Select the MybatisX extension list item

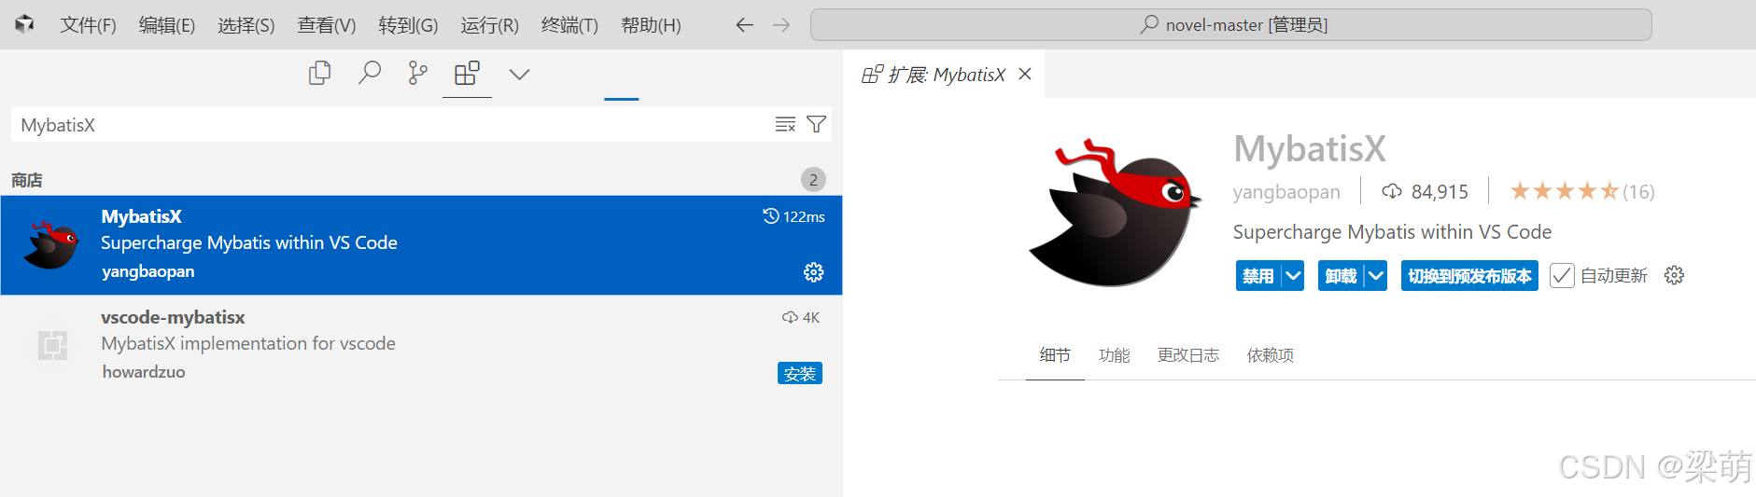421,245
